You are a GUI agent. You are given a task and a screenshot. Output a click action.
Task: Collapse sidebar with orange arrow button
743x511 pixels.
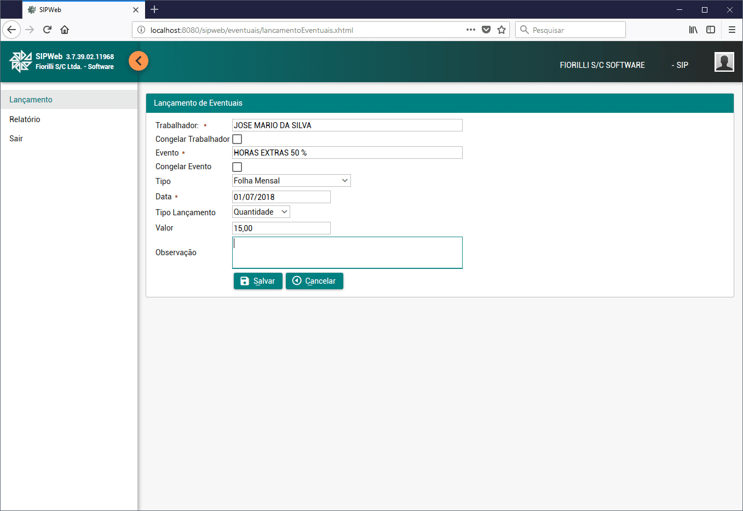click(x=139, y=61)
